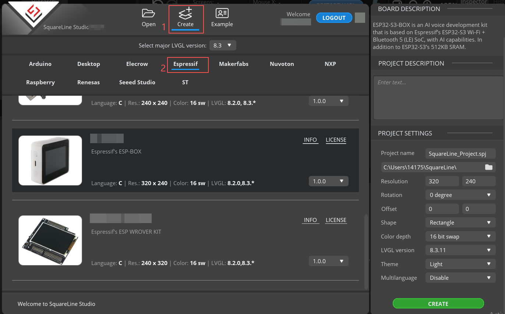This screenshot has width=505, height=314.
Task: Expand the Color depth dropdown
Action: click(460, 236)
